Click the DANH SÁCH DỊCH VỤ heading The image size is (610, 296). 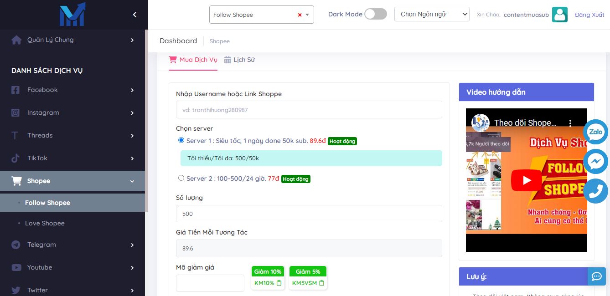coord(47,71)
